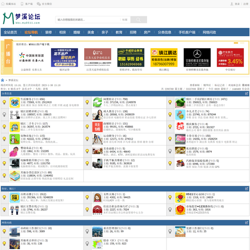Open the 女性天地 forum icon
250x250 pixels.
pyautogui.click(x=97, y=197)
